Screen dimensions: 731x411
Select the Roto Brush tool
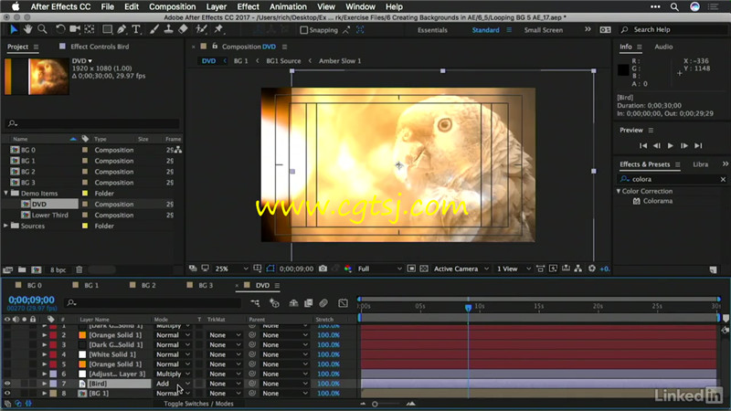pos(201,29)
